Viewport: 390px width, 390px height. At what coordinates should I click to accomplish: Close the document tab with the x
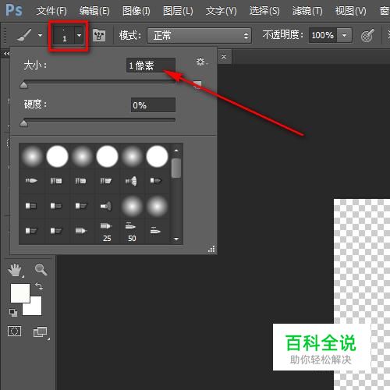[x=224, y=56]
